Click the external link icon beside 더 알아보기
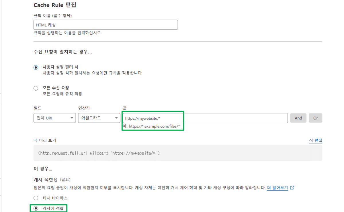 292,188
